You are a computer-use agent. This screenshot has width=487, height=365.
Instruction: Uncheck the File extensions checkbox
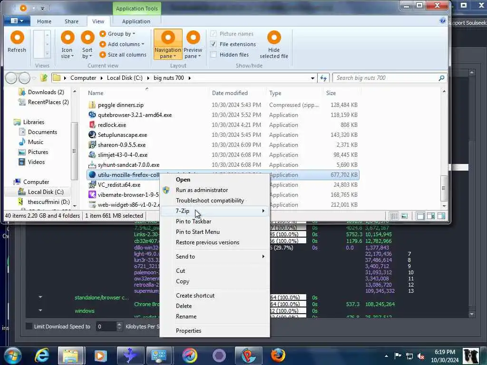(x=214, y=44)
